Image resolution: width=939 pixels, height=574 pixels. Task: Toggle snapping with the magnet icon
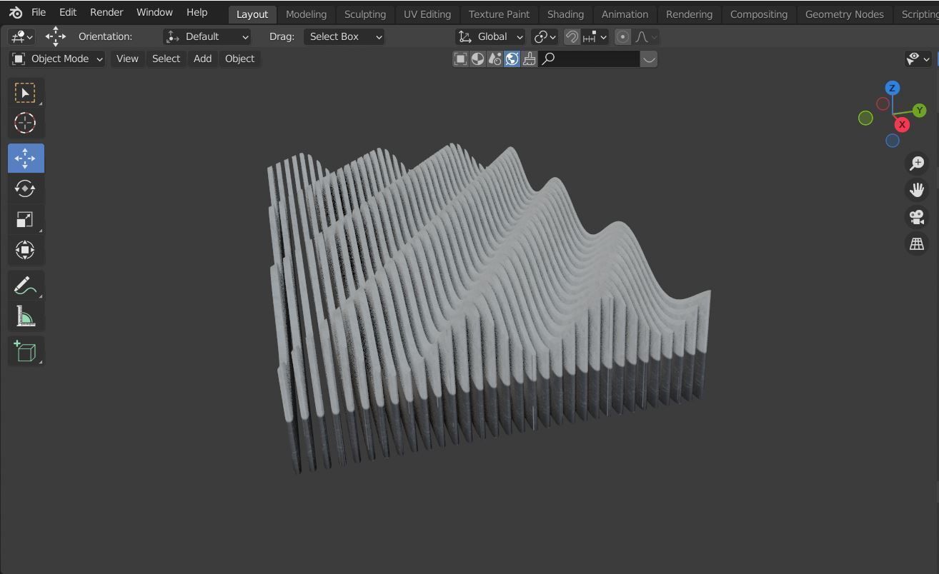point(572,36)
